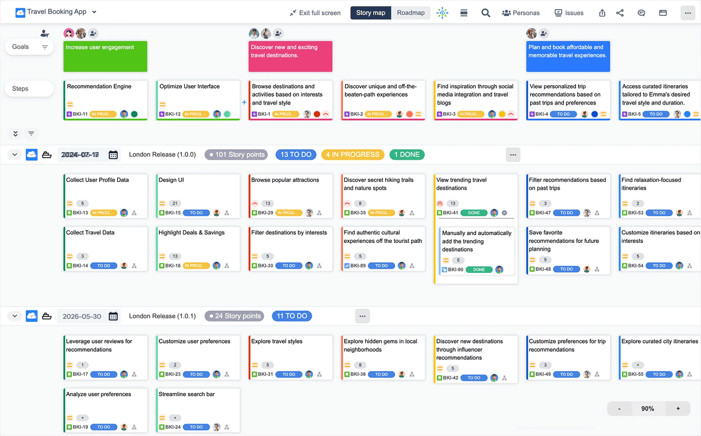
Task: Click plus icon between Optimize UI and Browse destinations
Action: pyautogui.click(x=244, y=103)
